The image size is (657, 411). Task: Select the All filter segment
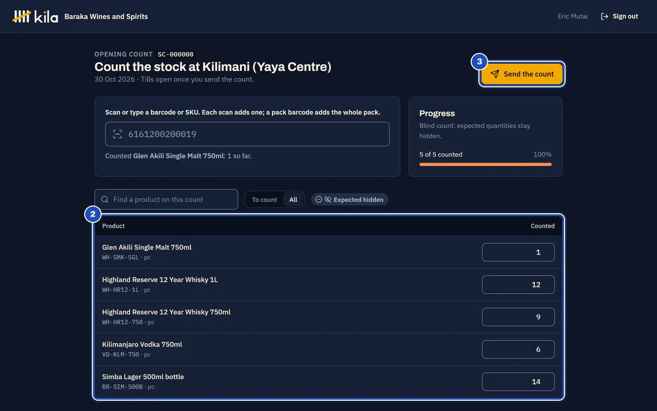pyautogui.click(x=293, y=200)
